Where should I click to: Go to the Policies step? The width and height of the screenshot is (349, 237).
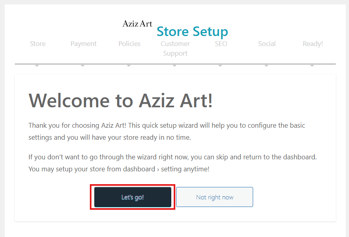[130, 44]
